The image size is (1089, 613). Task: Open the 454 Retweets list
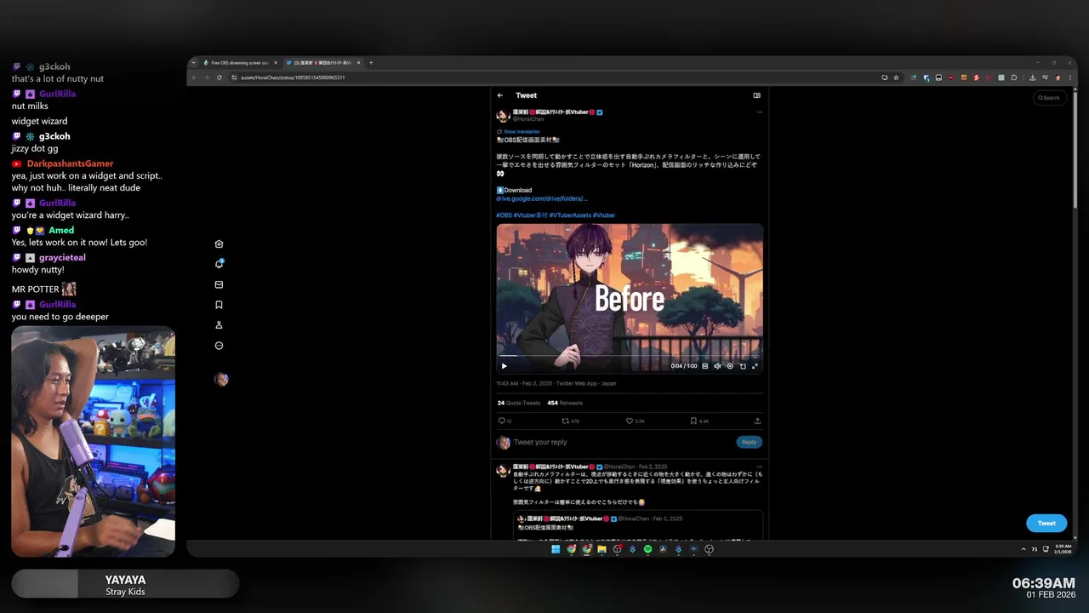(565, 403)
